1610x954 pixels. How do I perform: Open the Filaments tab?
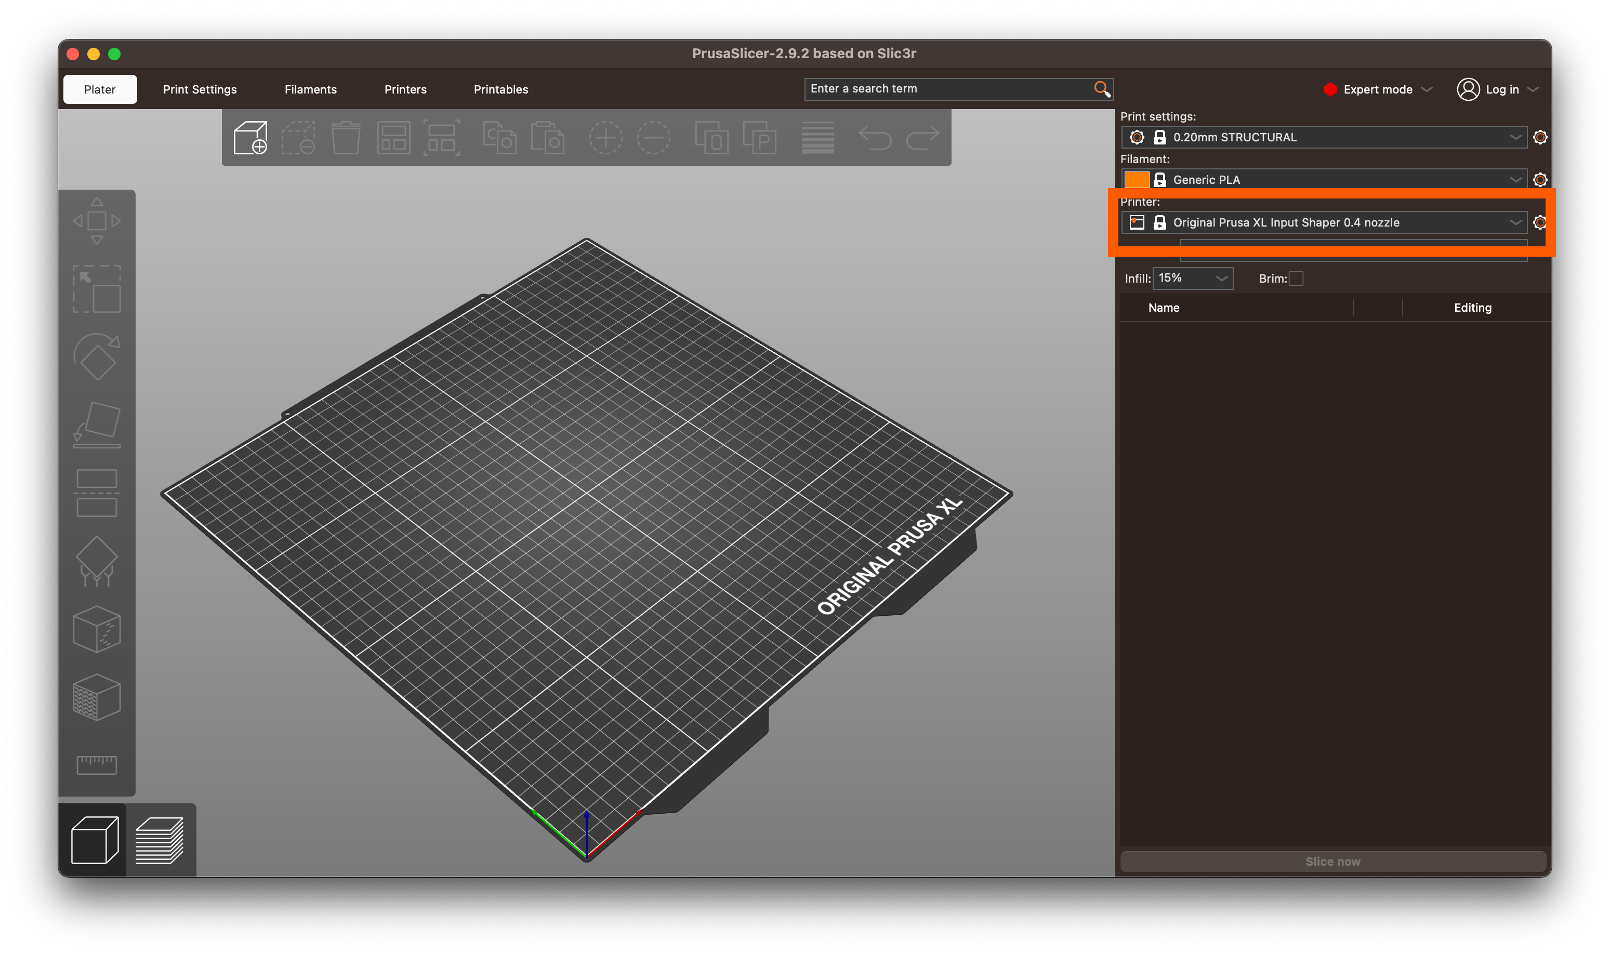coord(311,89)
